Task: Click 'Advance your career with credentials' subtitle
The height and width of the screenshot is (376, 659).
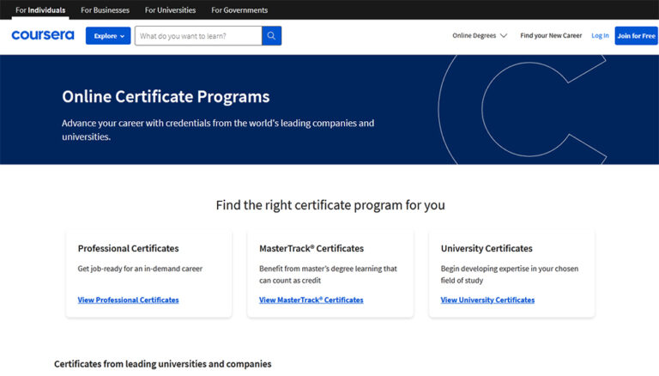Action: (x=218, y=130)
